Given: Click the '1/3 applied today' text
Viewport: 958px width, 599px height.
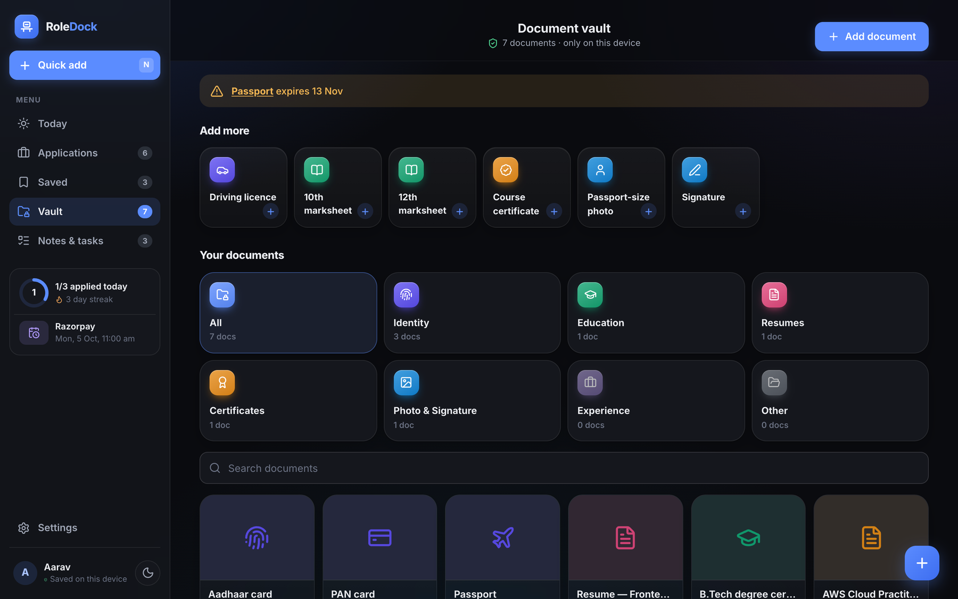Looking at the screenshot, I should pos(91,286).
